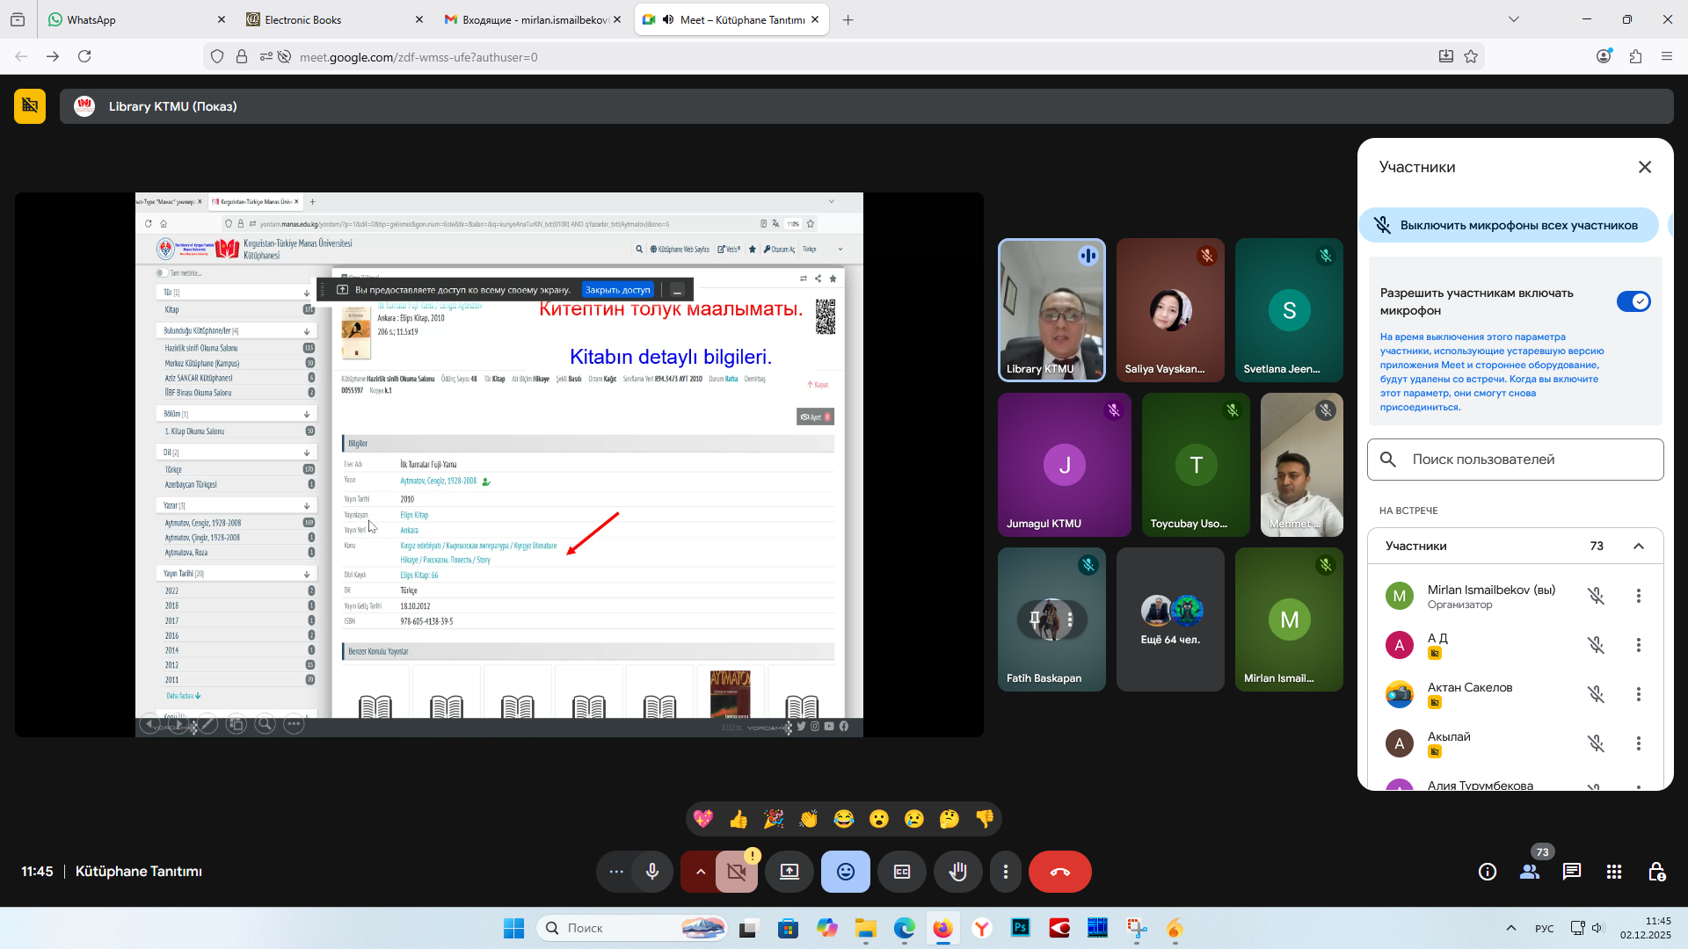
Task: Turn on captions button
Action: pos(902,872)
